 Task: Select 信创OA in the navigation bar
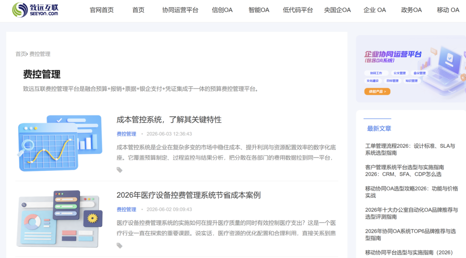222,10
